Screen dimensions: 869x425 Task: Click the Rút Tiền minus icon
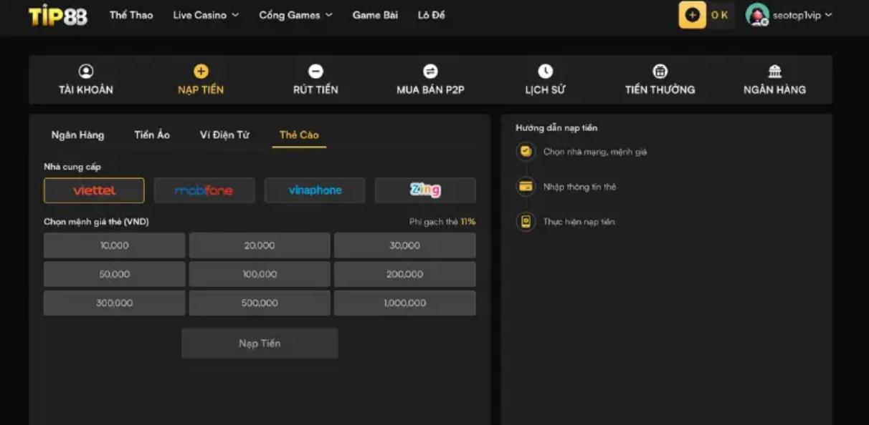coord(315,71)
